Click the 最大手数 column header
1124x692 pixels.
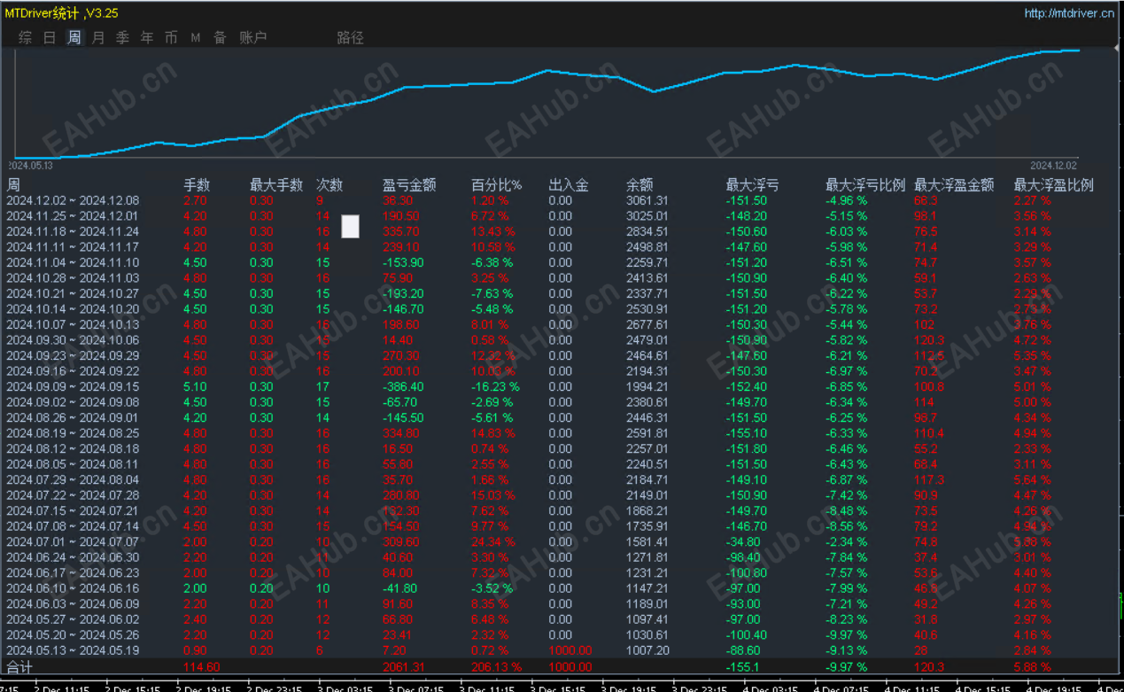point(276,185)
